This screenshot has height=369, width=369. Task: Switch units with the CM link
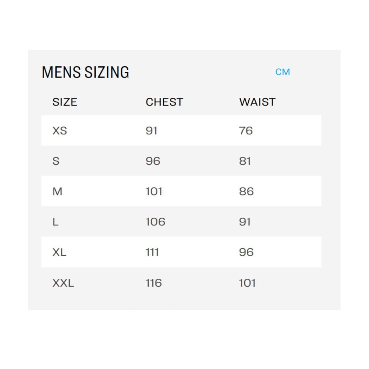[x=283, y=72]
